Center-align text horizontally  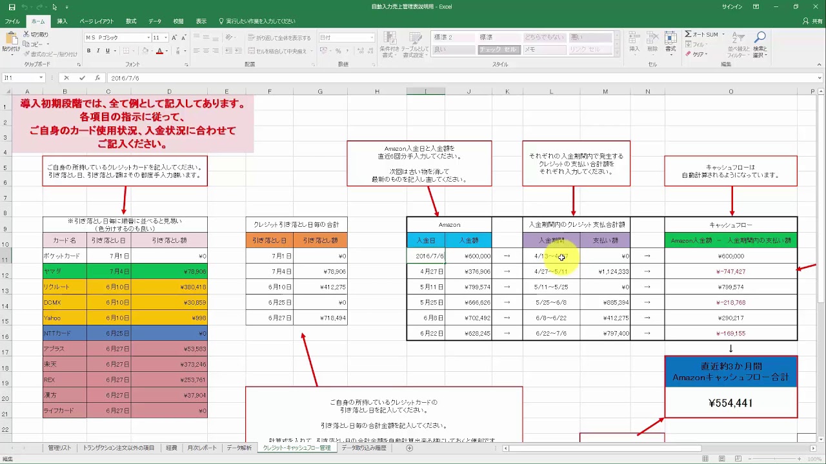(x=206, y=51)
